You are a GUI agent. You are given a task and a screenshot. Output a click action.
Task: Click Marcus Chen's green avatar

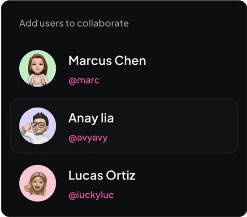[38, 68]
